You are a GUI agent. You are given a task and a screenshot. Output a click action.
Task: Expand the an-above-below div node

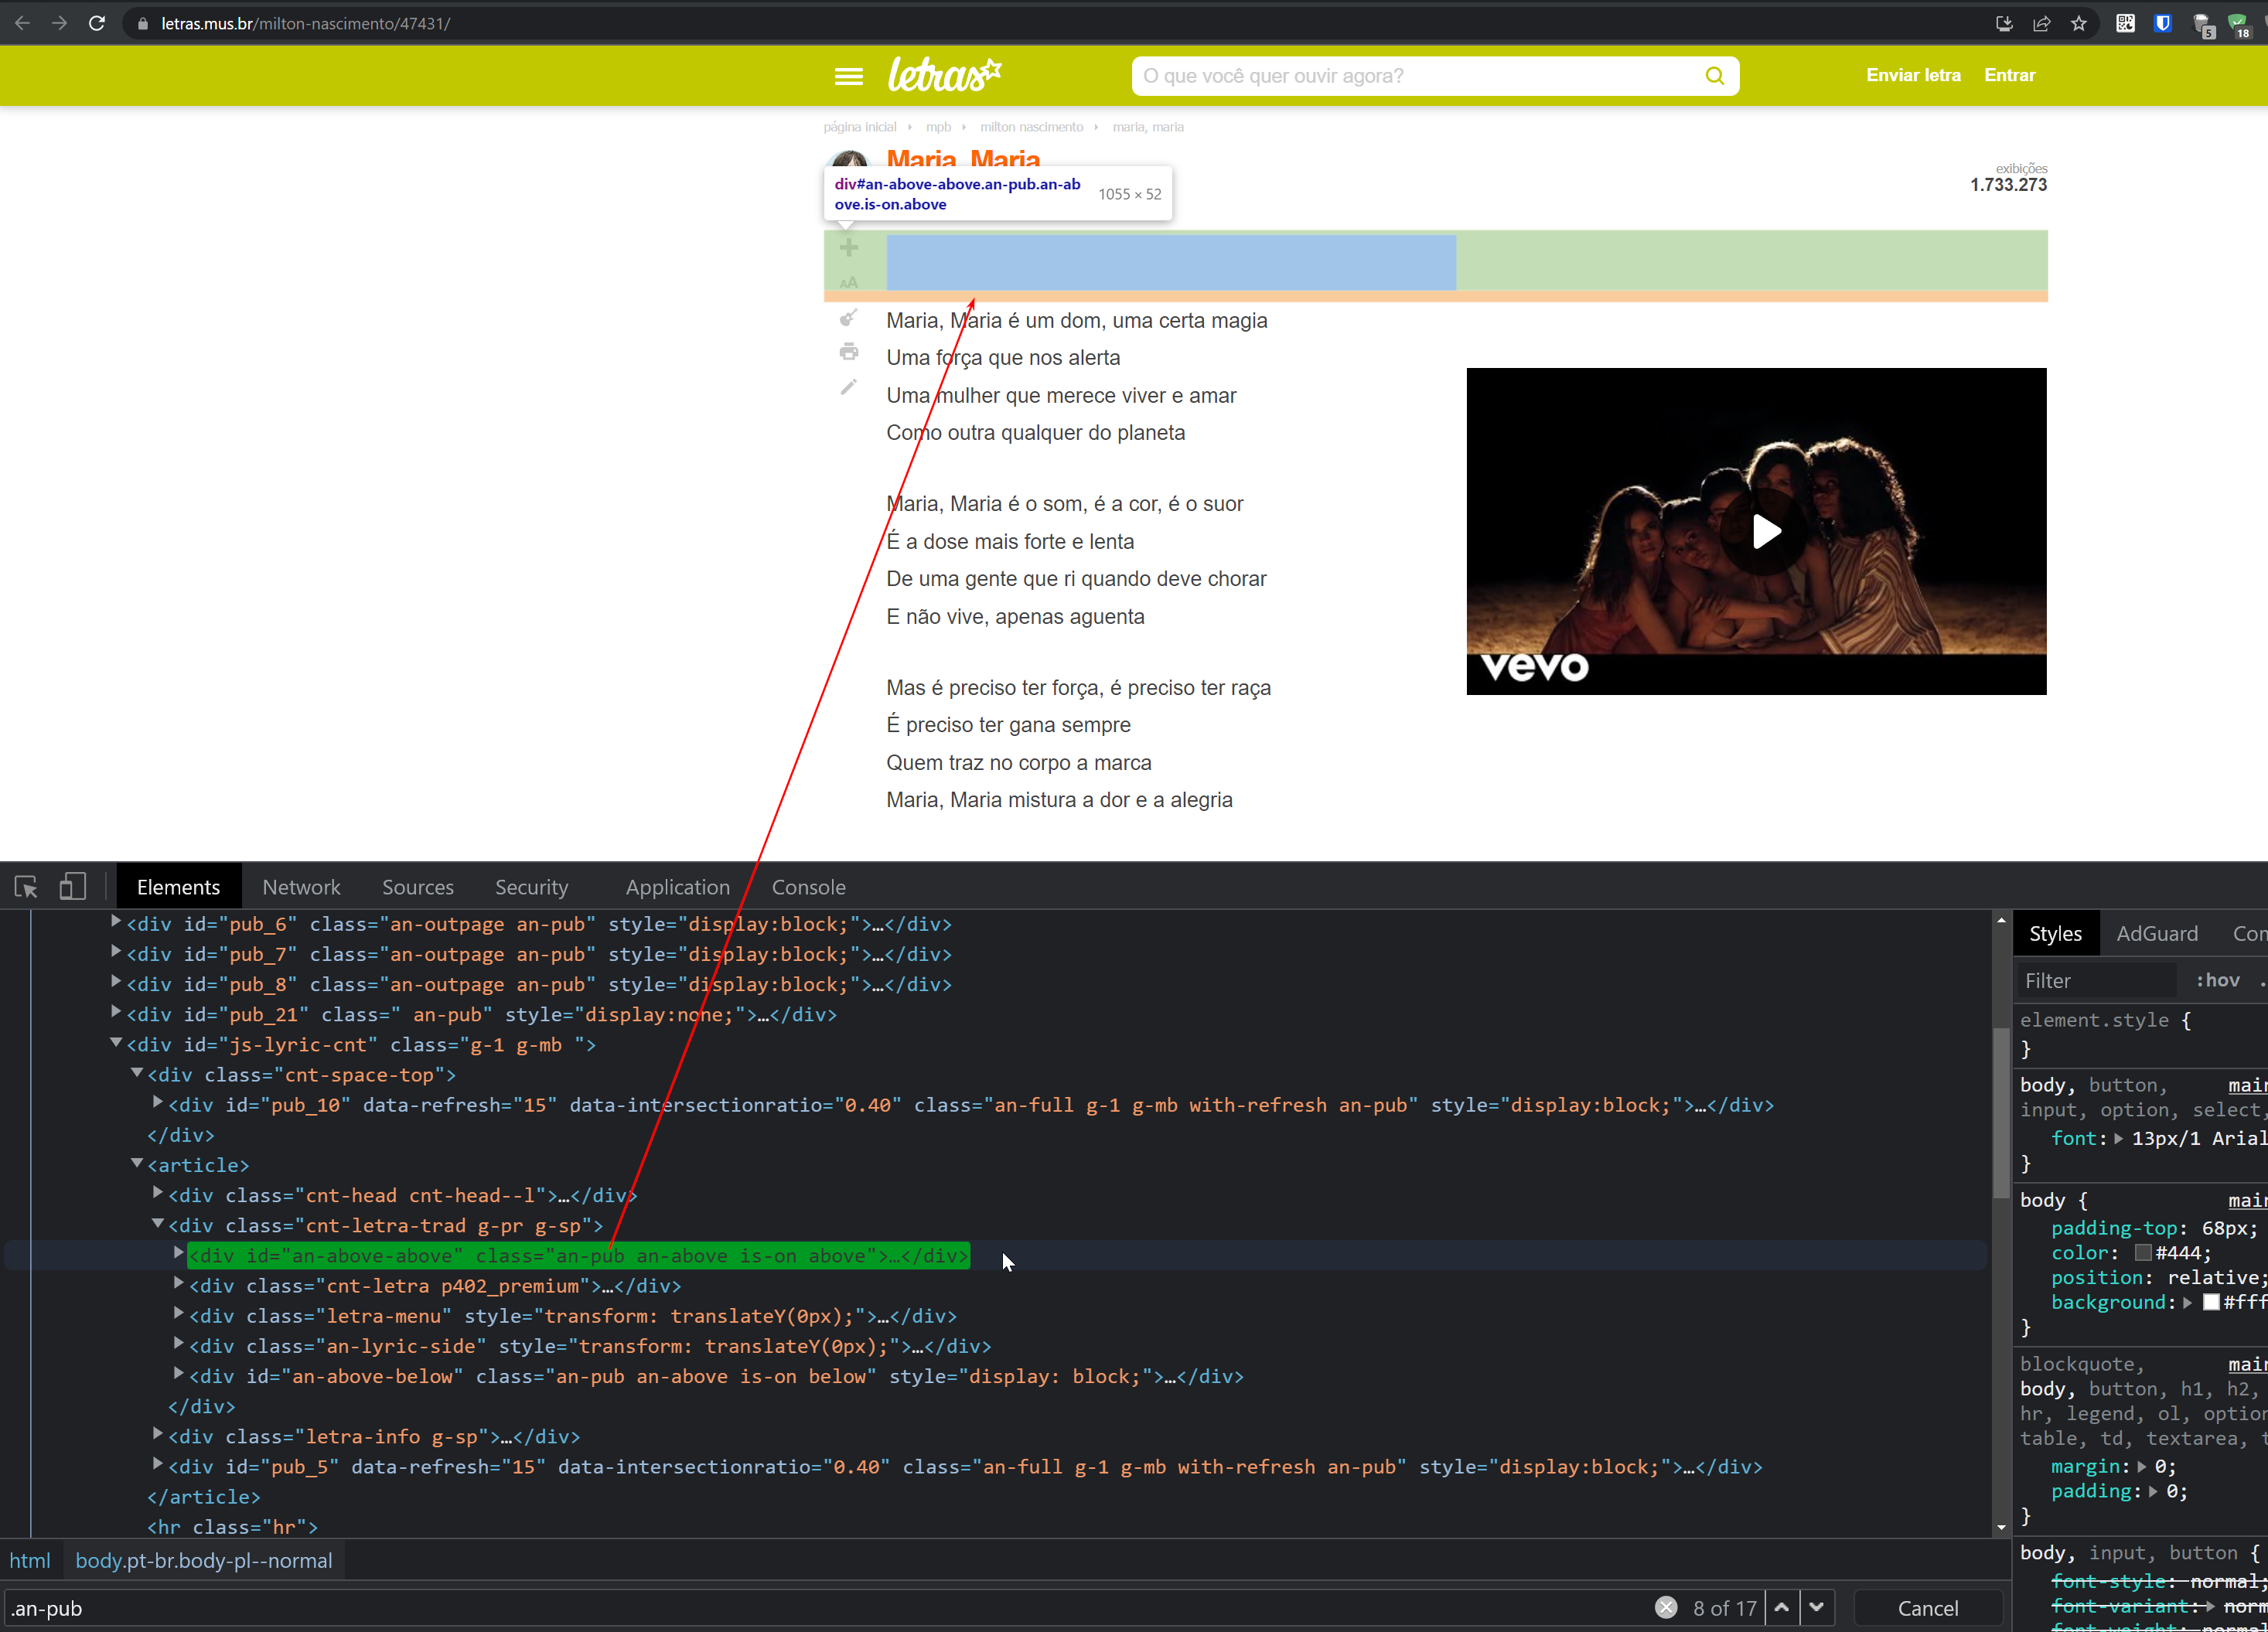point(178,1376)
